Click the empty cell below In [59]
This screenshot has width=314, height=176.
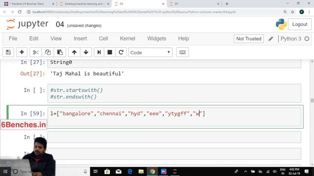[x=174, y=137]
